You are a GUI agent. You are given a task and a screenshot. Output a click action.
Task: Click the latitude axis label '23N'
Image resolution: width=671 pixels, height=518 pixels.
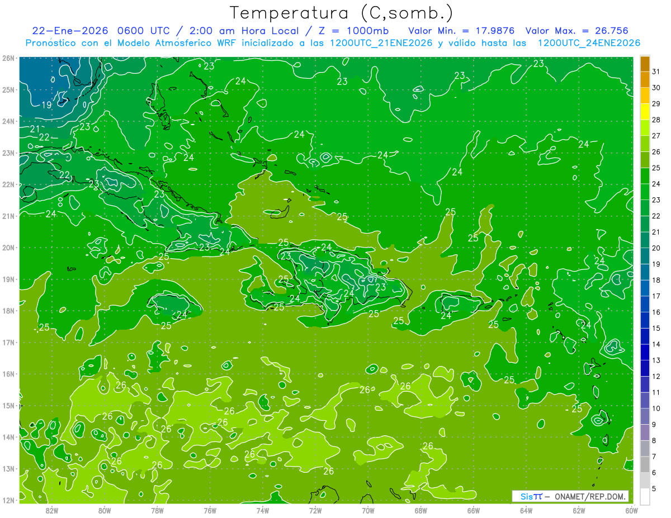click(8, 153)
